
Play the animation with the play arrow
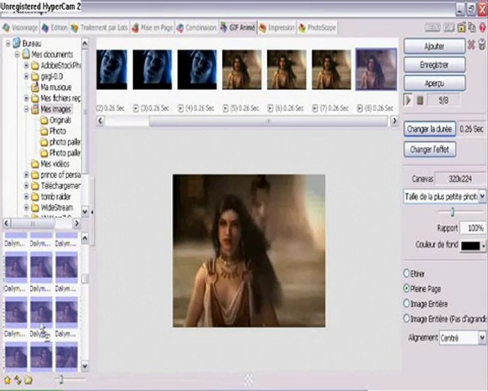click(x=408, y=100)
